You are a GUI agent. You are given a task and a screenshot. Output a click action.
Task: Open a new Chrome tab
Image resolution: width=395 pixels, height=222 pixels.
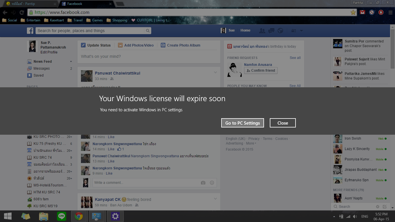pyautogui.click(x=120, y=4)
